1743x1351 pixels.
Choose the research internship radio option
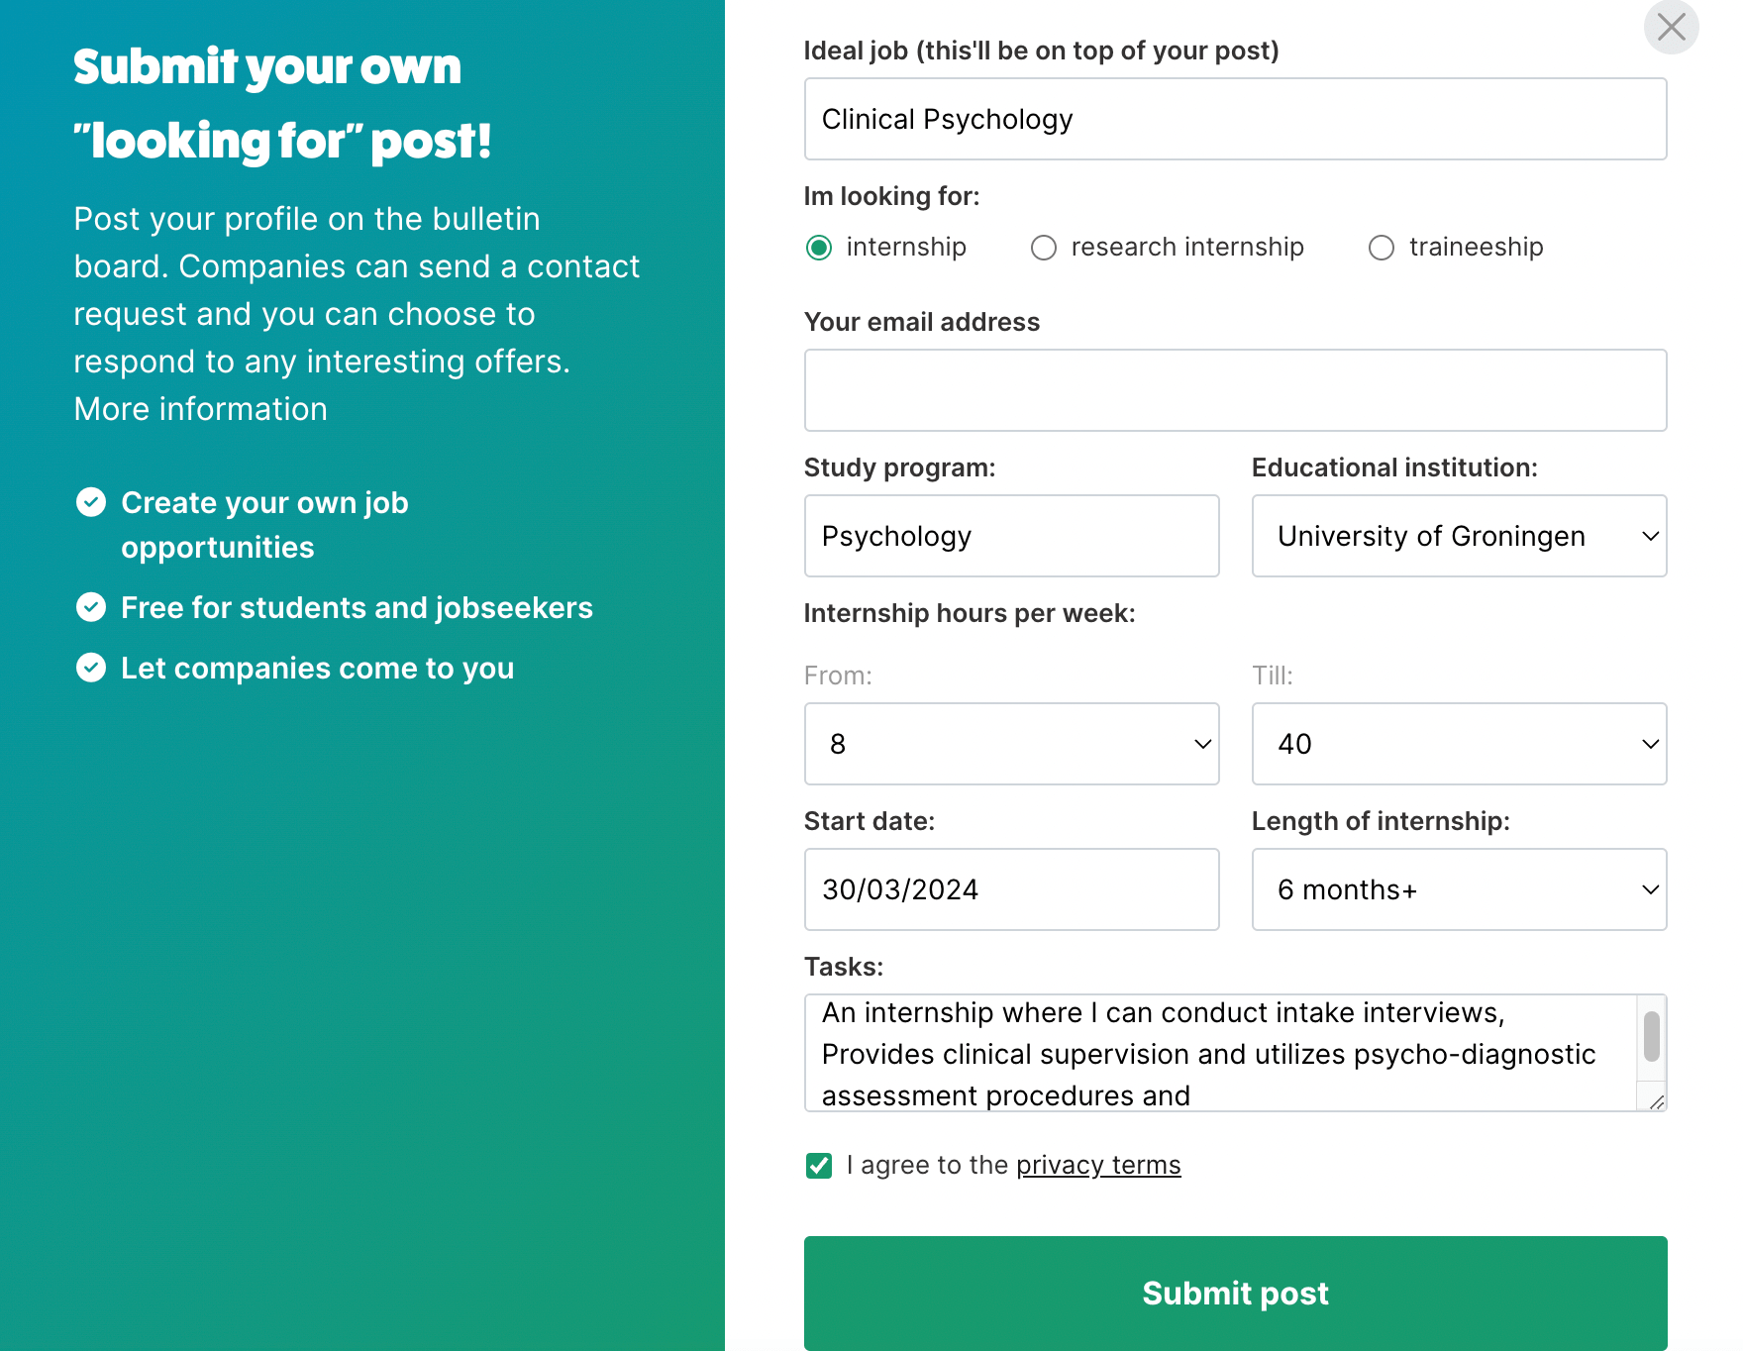pos(1044,248)
